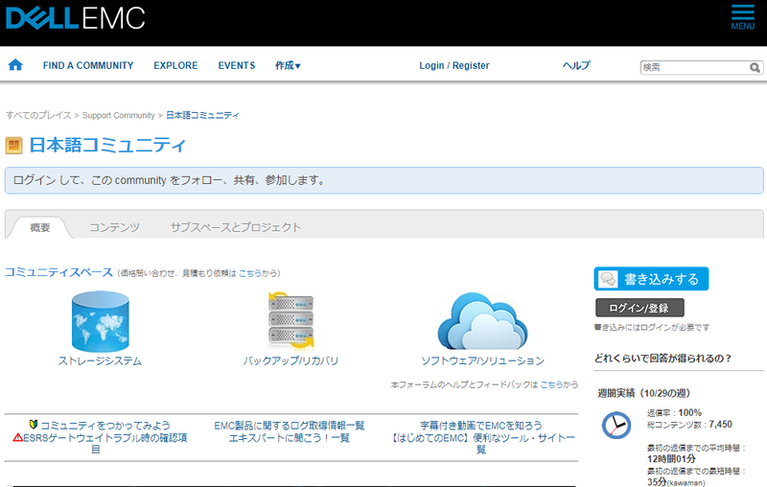Switch to the コンテンツ tab
767x487 pixels.
[114, 227]
